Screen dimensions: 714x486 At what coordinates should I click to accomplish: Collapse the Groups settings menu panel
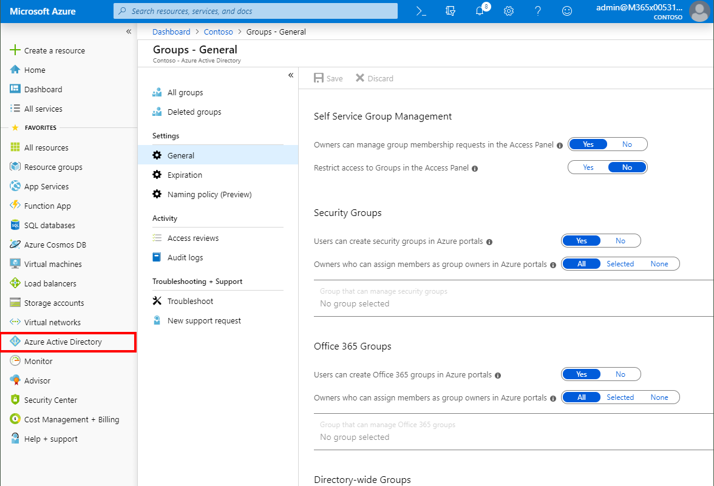point(290,75)
